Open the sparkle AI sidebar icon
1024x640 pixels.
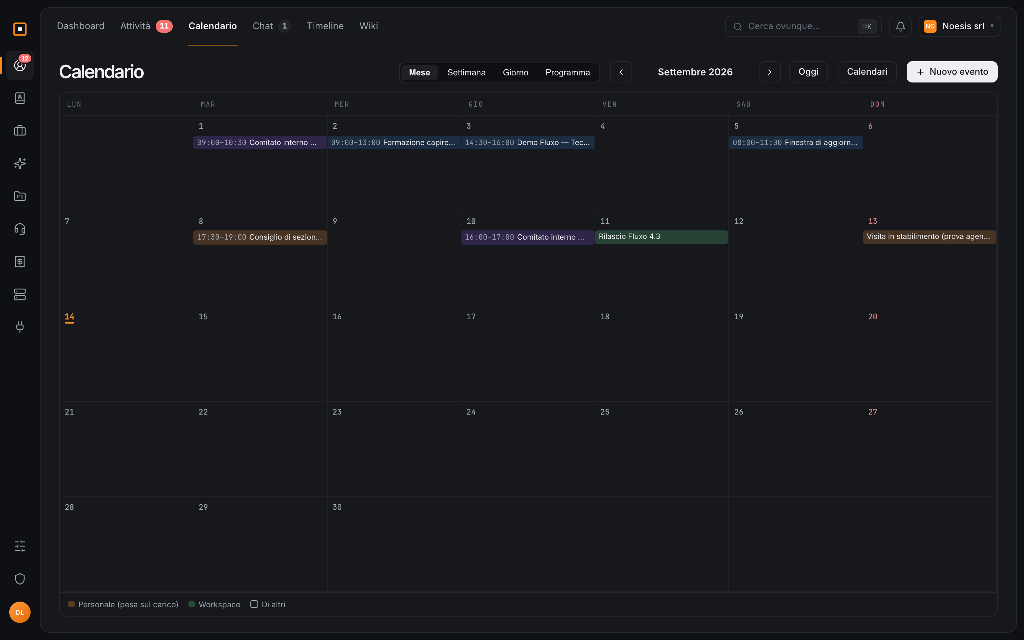click(x=20, y=164)
